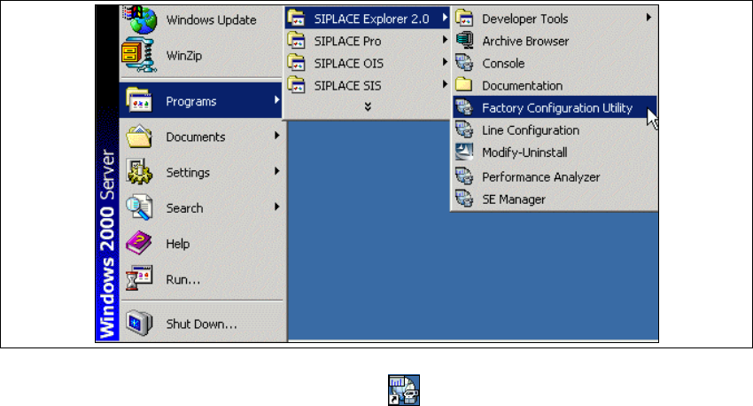Click the Windows Update globe icon
Screen dimensions: 753x406
(140, 20)
